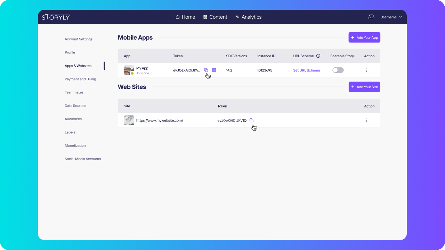The width and height of the screenshot is (445, 250).
Task: Open Teammates settings
Action: click(74, 92)
